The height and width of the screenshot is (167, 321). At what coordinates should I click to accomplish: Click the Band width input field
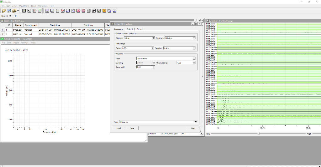click(144, 67)
